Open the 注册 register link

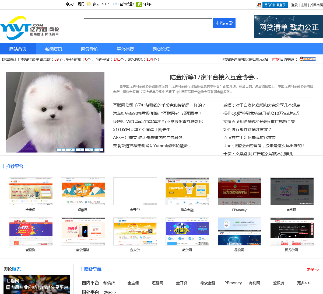[304, 5]
